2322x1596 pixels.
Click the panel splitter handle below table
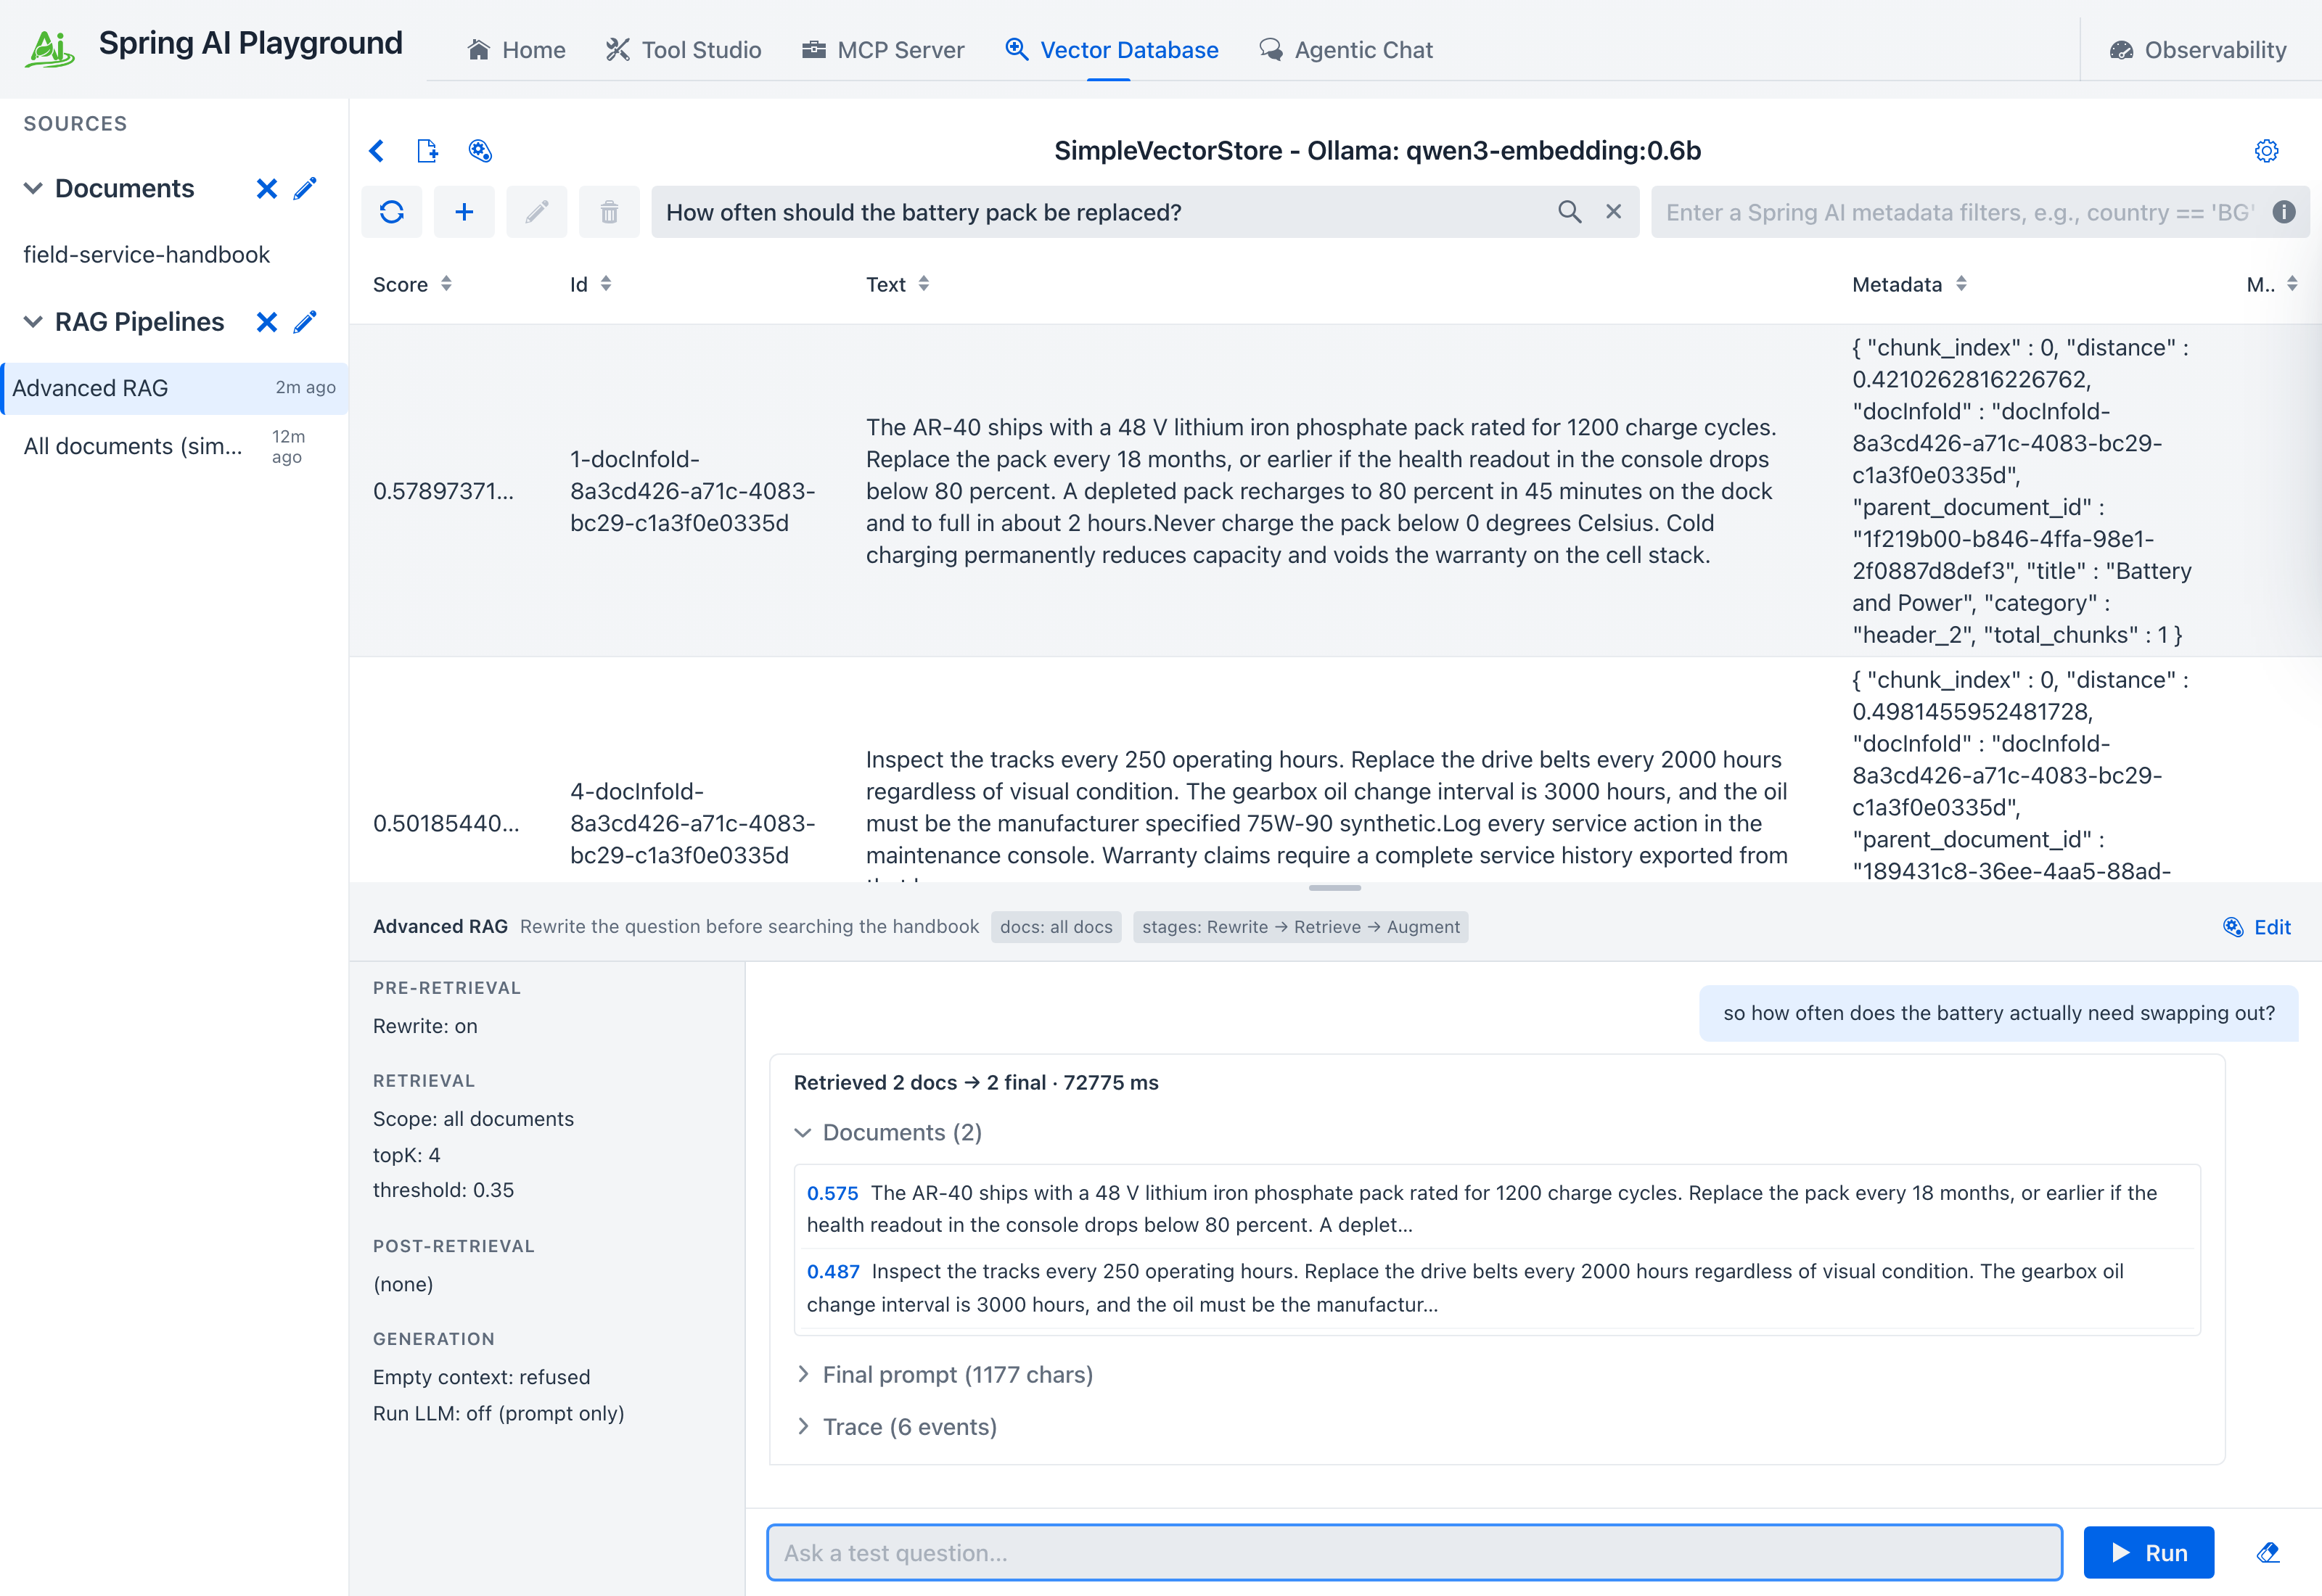pyautogui.click(x=1334, y=888)
